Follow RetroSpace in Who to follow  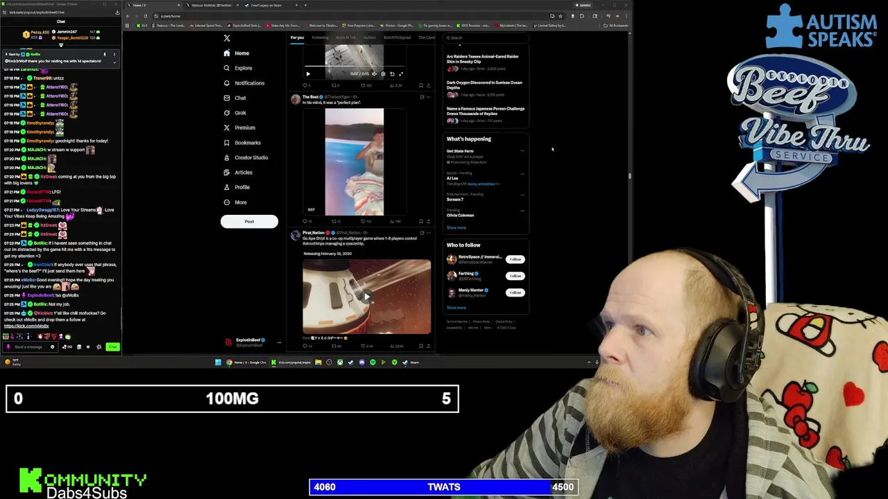[x=515, y=259]
